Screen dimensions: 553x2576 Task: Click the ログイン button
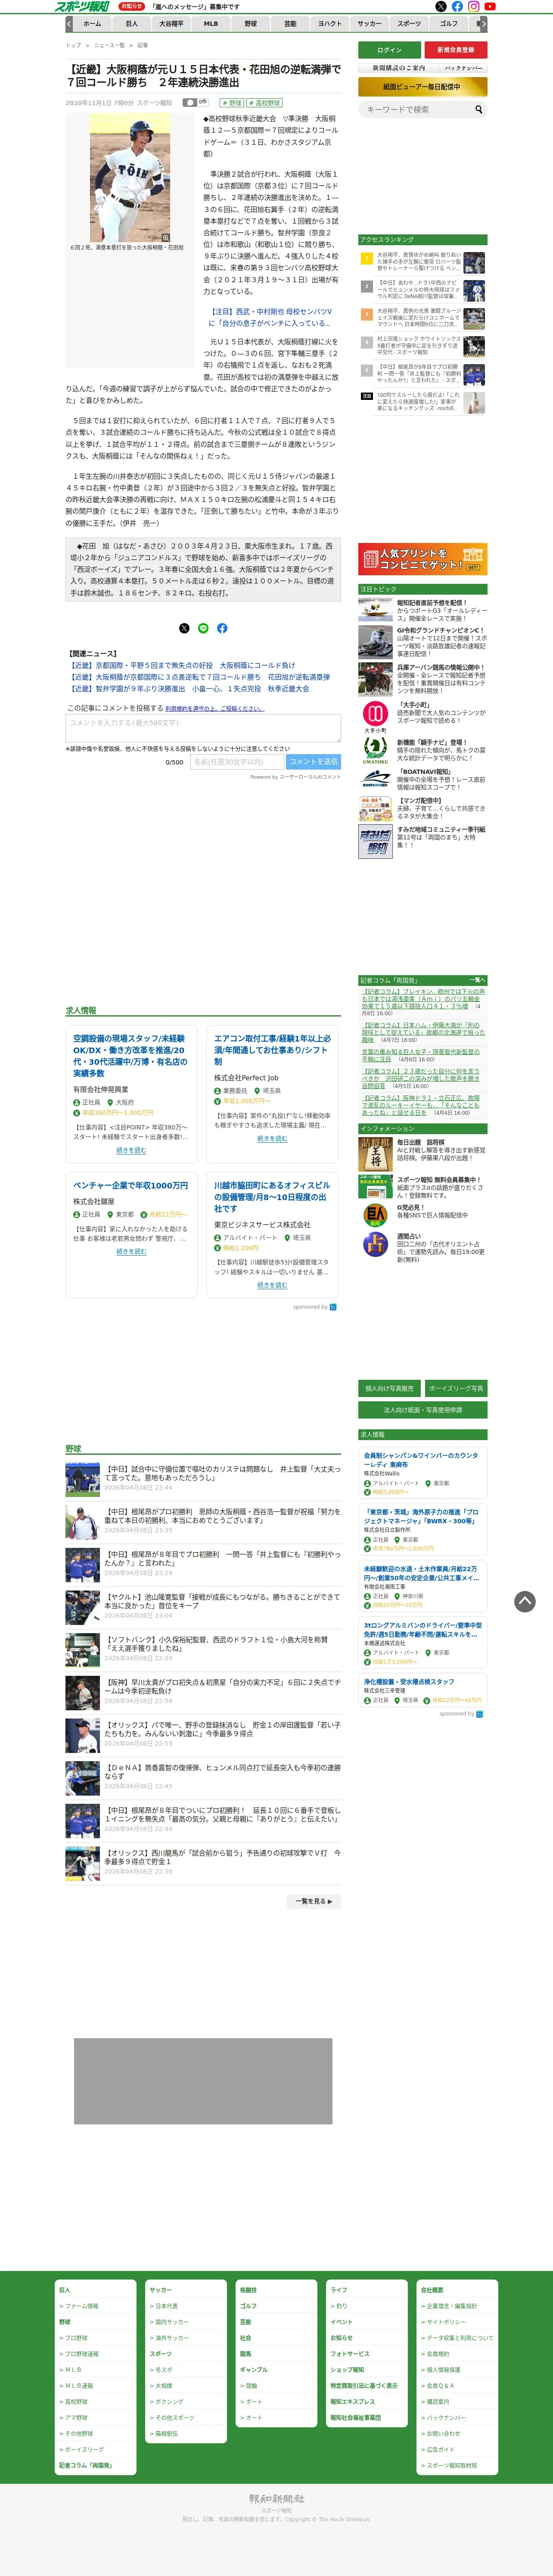[x=390, y=50]
